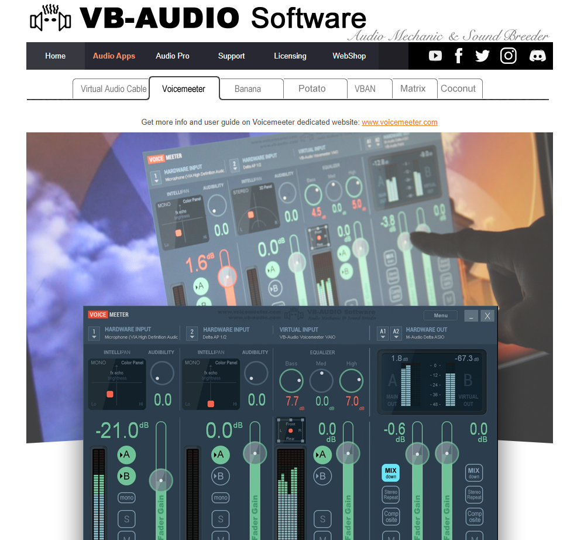
Task: Click the Hardware Input 1 level meter
Action: tap(99, 494)
